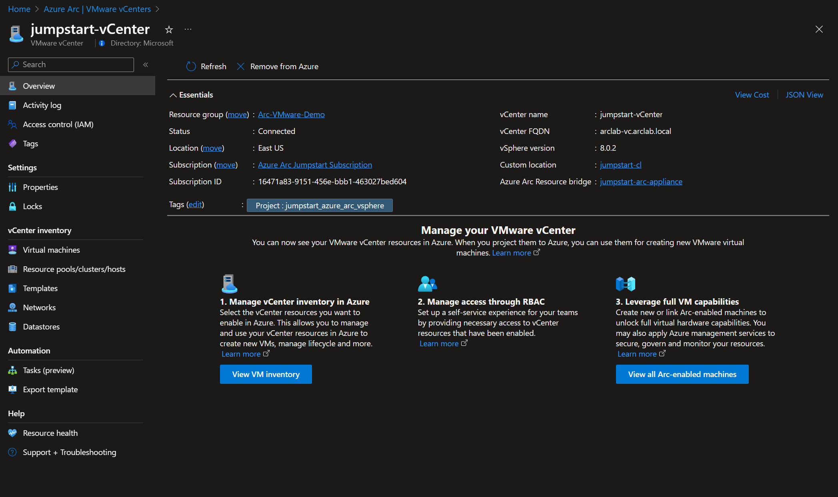Collapse the Essentials section

[x=173, y=95]
